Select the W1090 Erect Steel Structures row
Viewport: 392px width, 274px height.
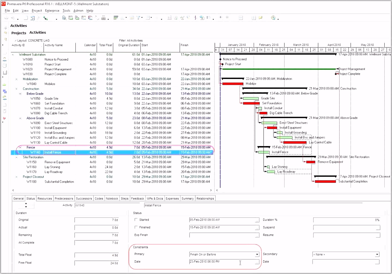coord(112,123)
